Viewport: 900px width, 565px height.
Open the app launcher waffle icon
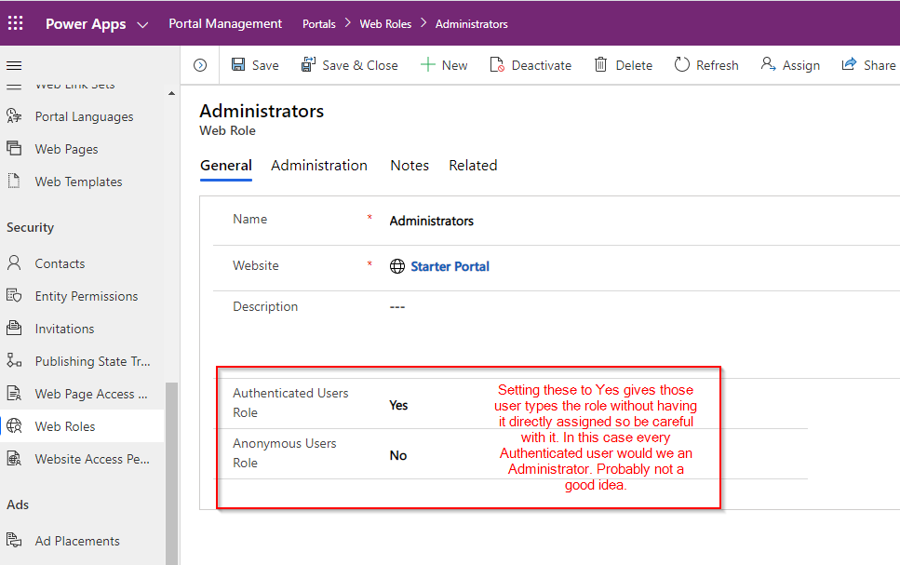(16, 23)
